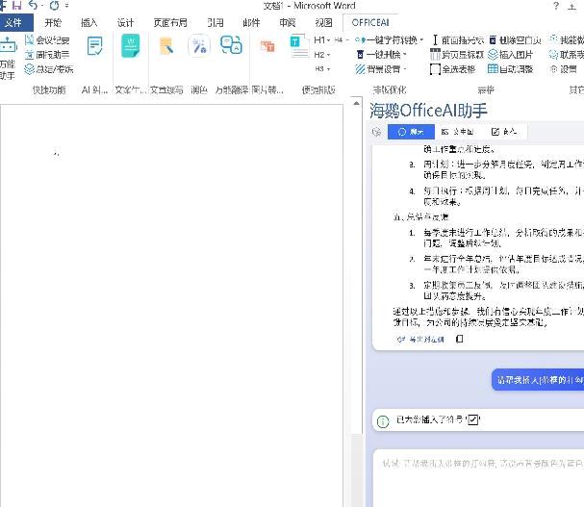Click the AI 纠错 document check icon

pyautogui.click(x=94, y=46)
